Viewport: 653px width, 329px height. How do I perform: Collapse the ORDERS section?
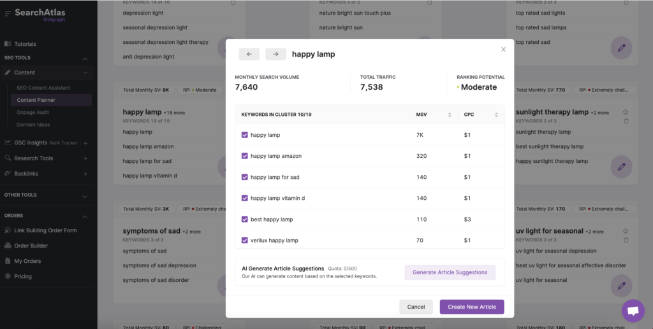pos(85,216)
